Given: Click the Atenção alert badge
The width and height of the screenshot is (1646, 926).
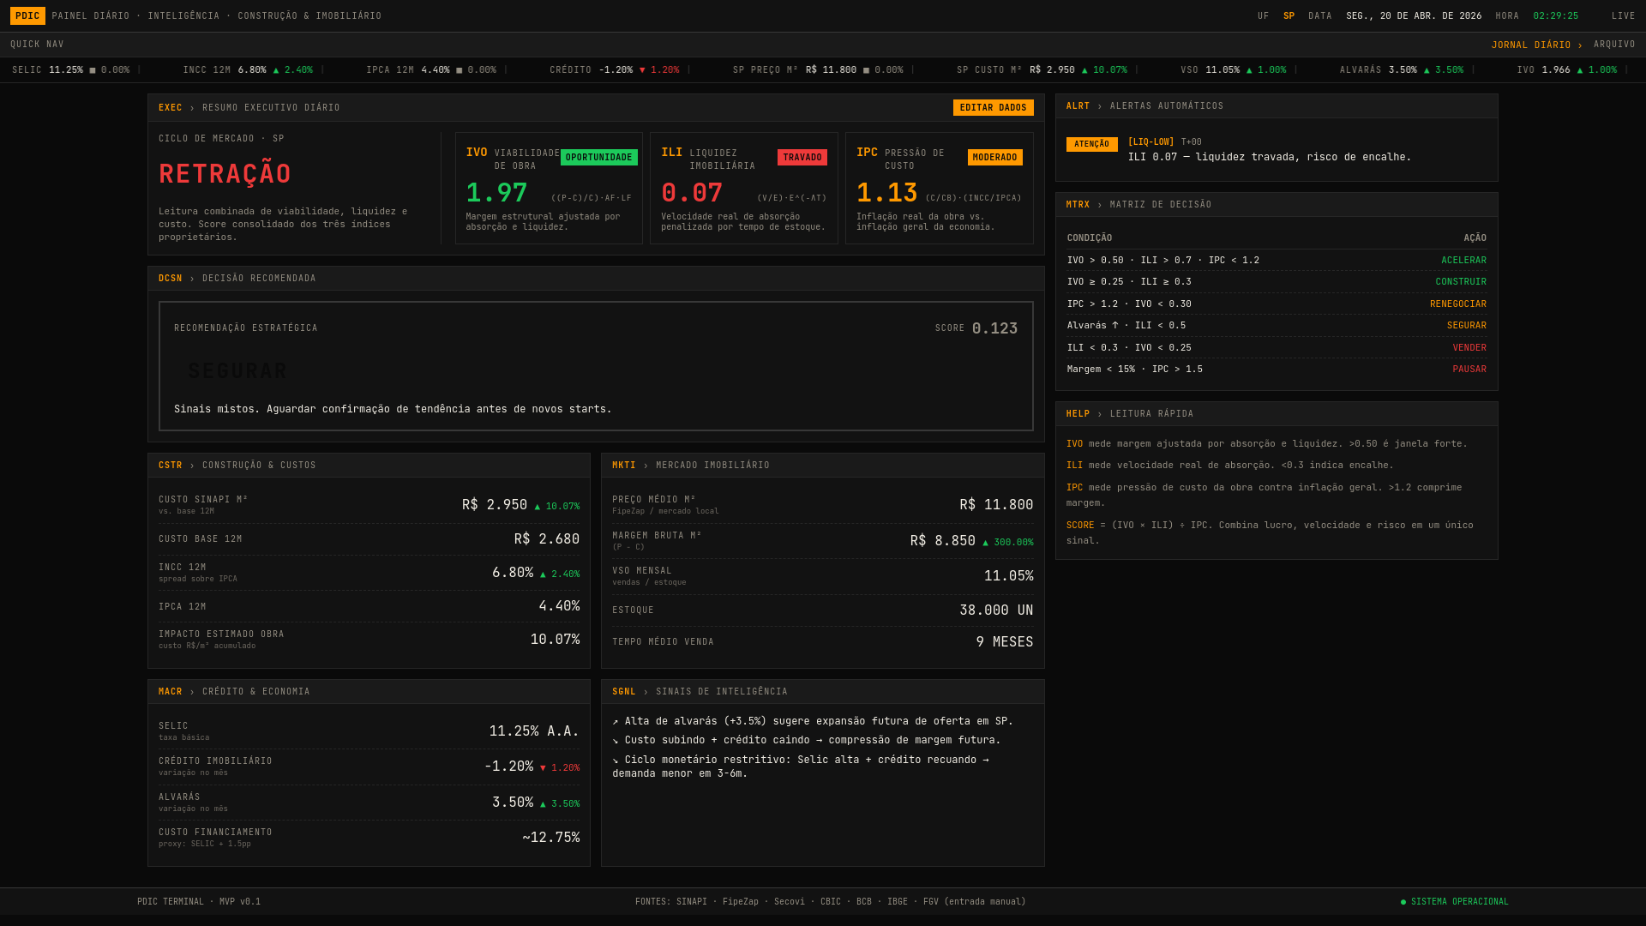Looking at the screenshot, I should point(1091,145).
